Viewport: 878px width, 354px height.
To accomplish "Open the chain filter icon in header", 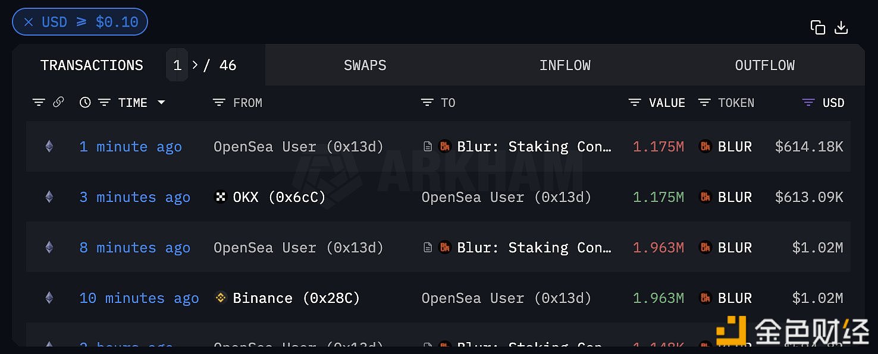I will coord(39,103).
